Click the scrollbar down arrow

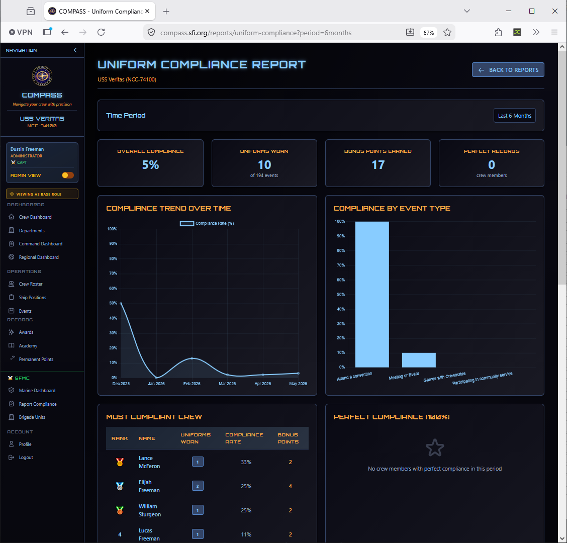562,538
